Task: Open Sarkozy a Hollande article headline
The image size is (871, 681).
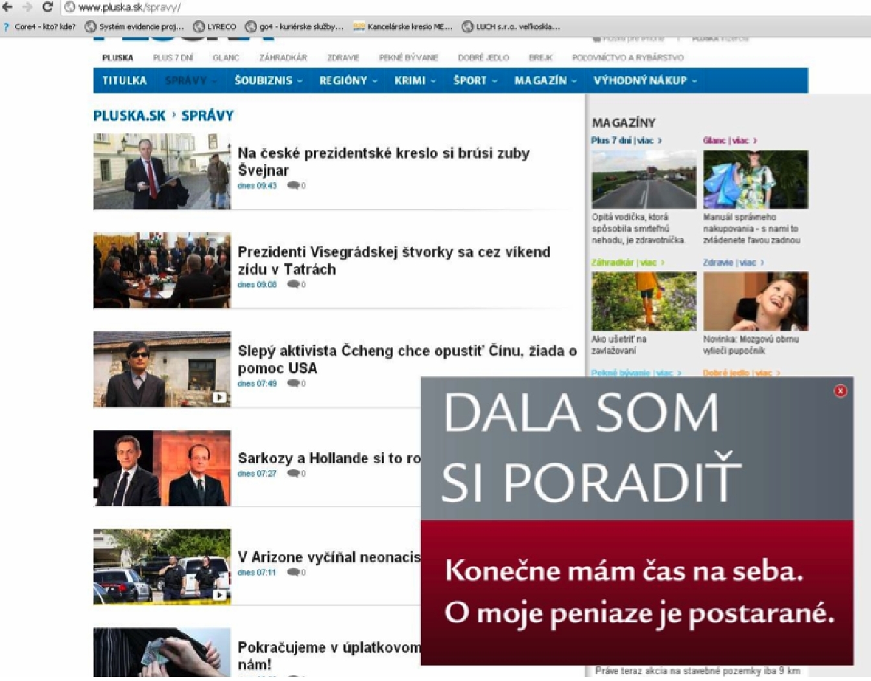Action: point(329,458)
